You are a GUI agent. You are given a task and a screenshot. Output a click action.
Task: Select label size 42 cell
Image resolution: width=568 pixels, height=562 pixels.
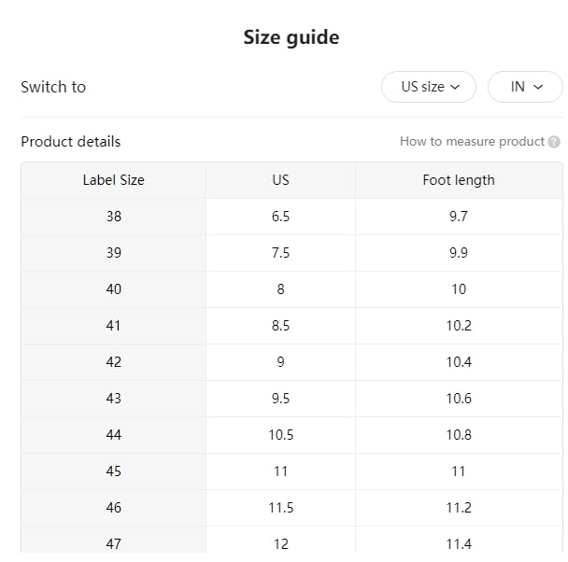tap(113, 362)
